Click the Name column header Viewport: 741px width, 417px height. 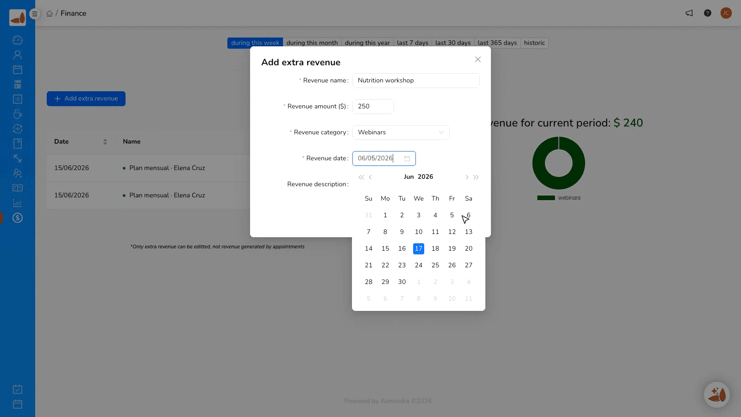point(132,142)
